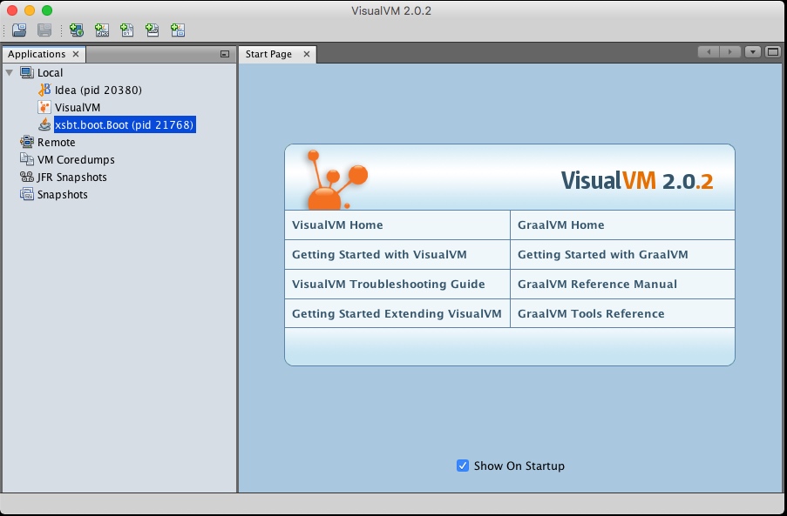Switch to the Applications tab
The width and height of the screenshot is (787, 516).
[x=37, y=54]
